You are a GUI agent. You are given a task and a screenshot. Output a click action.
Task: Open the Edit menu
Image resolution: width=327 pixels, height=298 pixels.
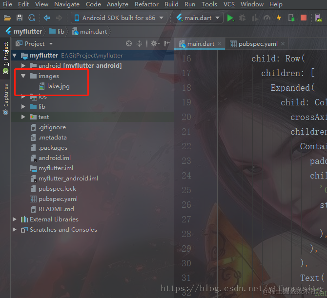(23, 4)
